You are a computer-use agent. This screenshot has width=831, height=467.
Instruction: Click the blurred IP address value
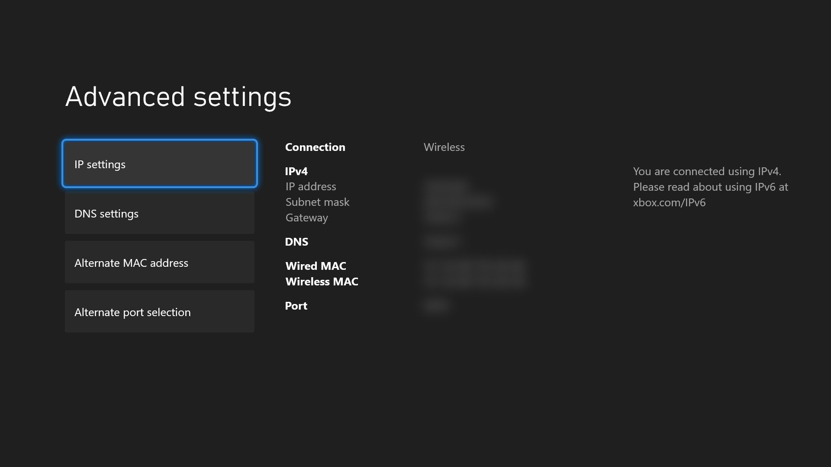tap(446, 186)
